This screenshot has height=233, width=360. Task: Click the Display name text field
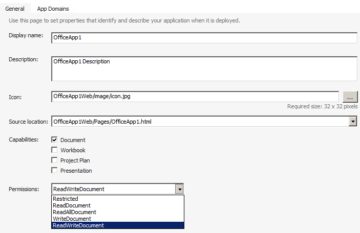pos(204,38)
